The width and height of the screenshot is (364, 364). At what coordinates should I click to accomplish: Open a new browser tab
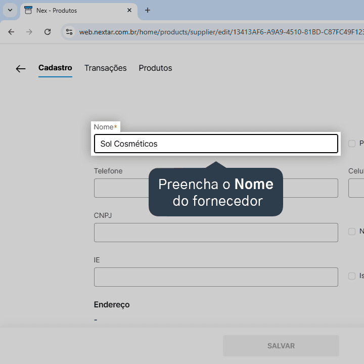(x=148, y=10)
